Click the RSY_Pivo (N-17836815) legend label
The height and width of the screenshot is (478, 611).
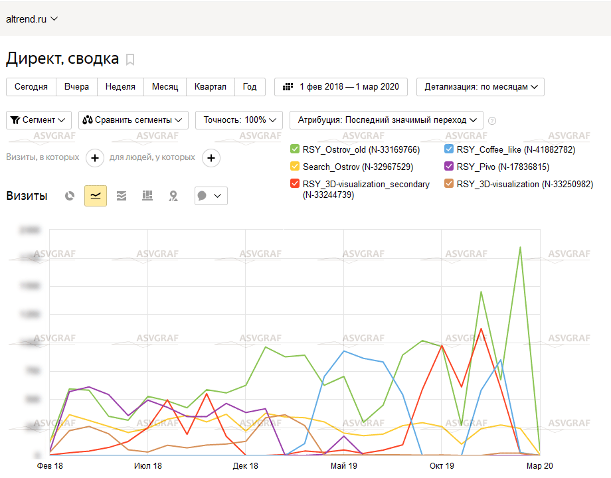pos(503,167)
